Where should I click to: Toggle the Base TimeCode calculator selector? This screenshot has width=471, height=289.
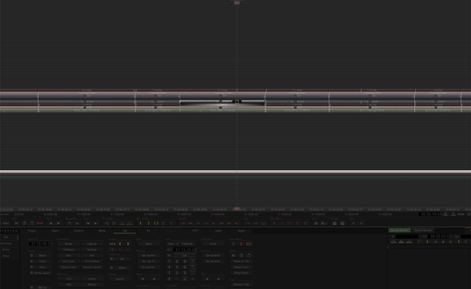click(180, 244)
